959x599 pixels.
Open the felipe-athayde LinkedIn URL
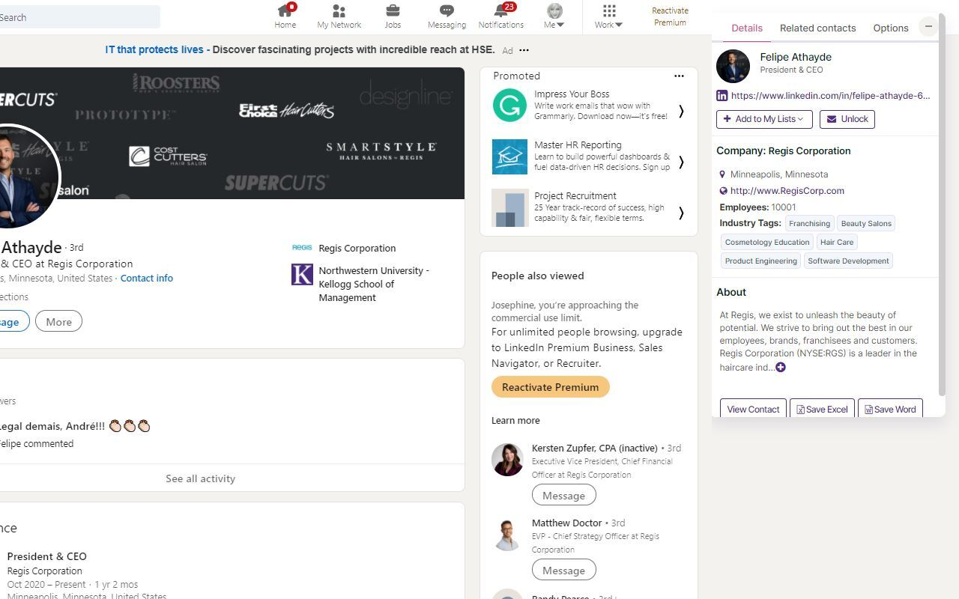click(x=830, y=96)
